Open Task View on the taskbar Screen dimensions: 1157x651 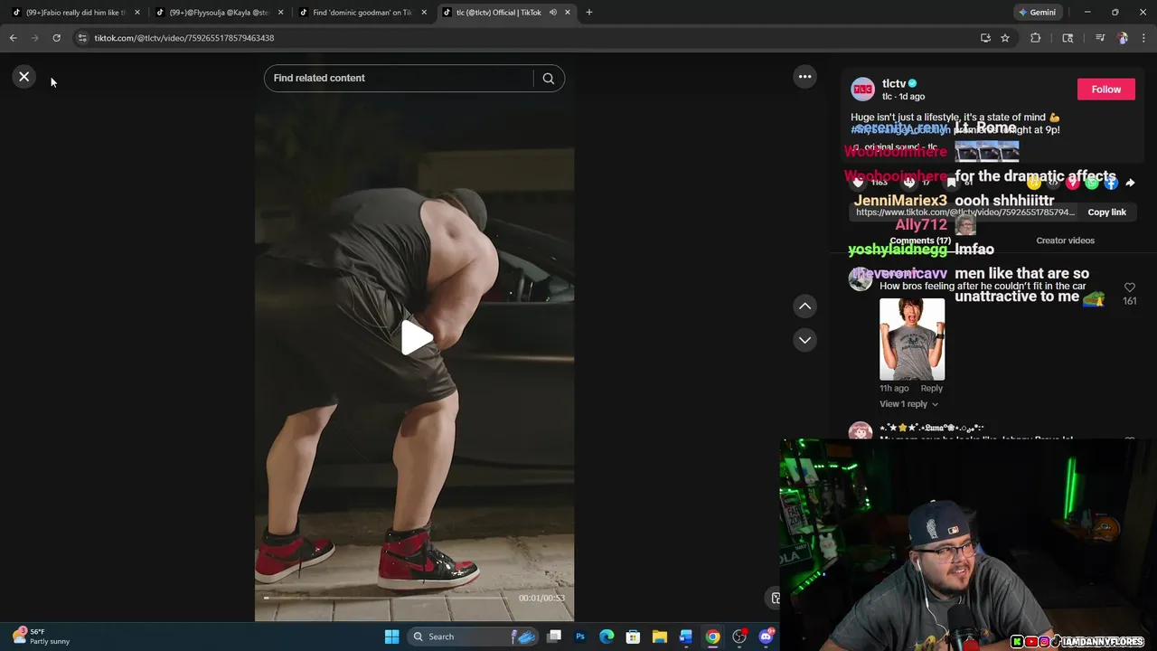point(554,637)
